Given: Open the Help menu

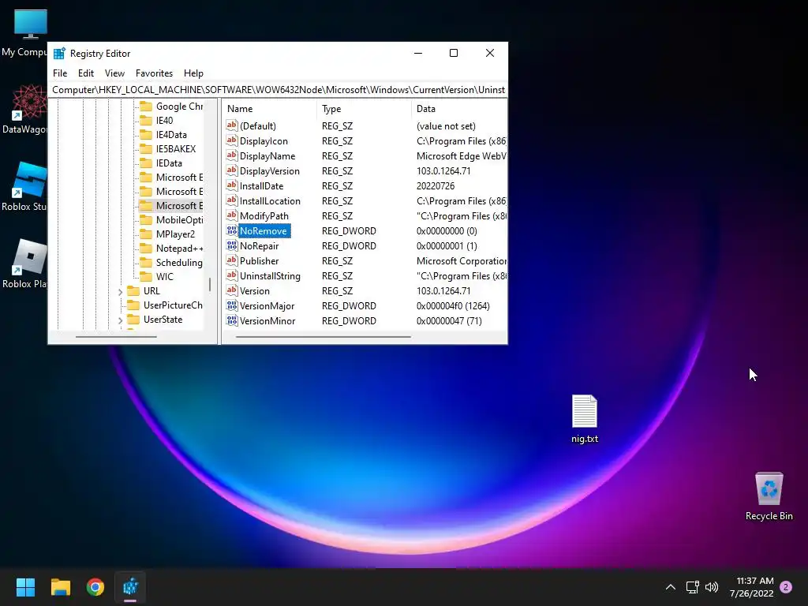Looking at the screenshot, I should (x=193, y=73).
